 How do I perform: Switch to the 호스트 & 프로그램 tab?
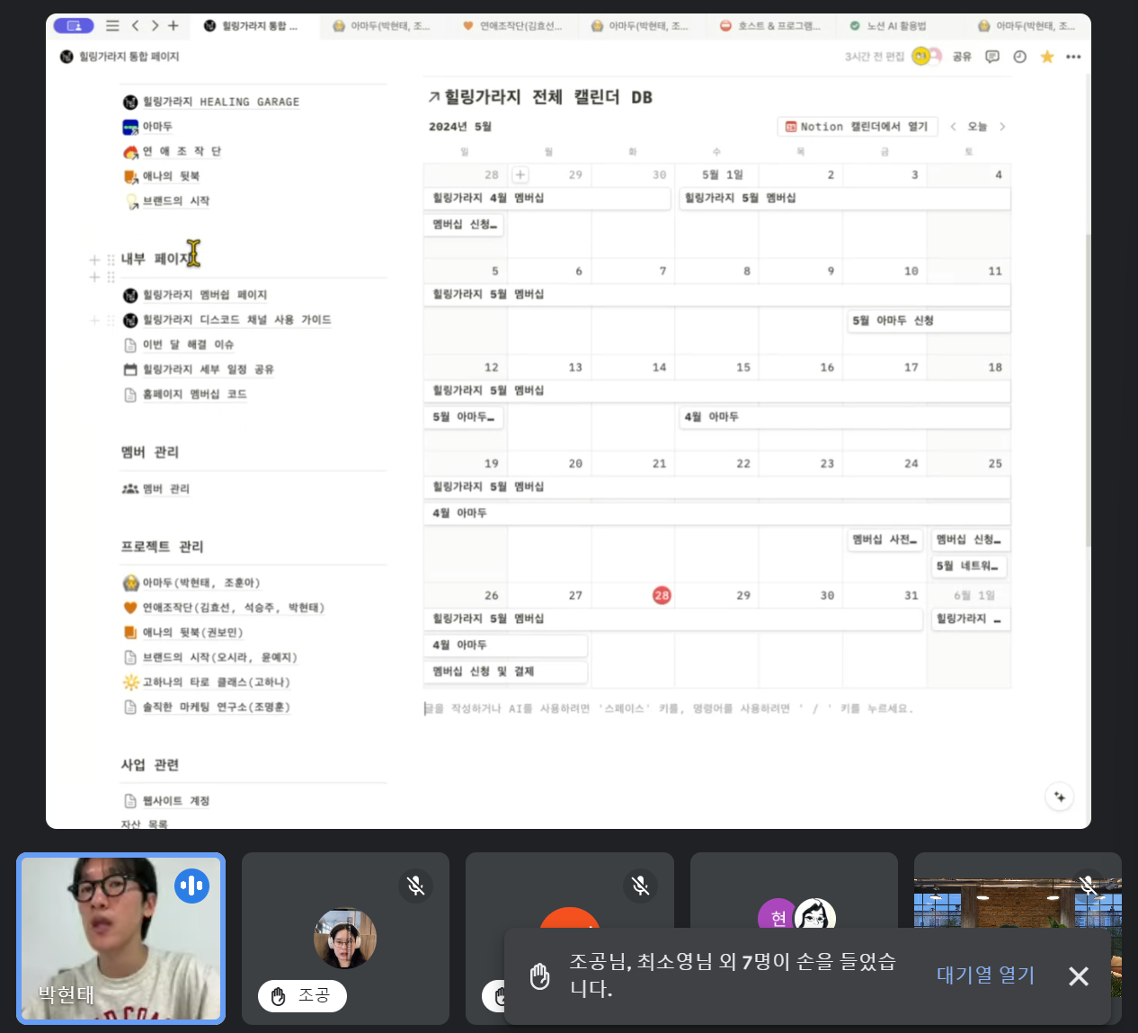771,26
